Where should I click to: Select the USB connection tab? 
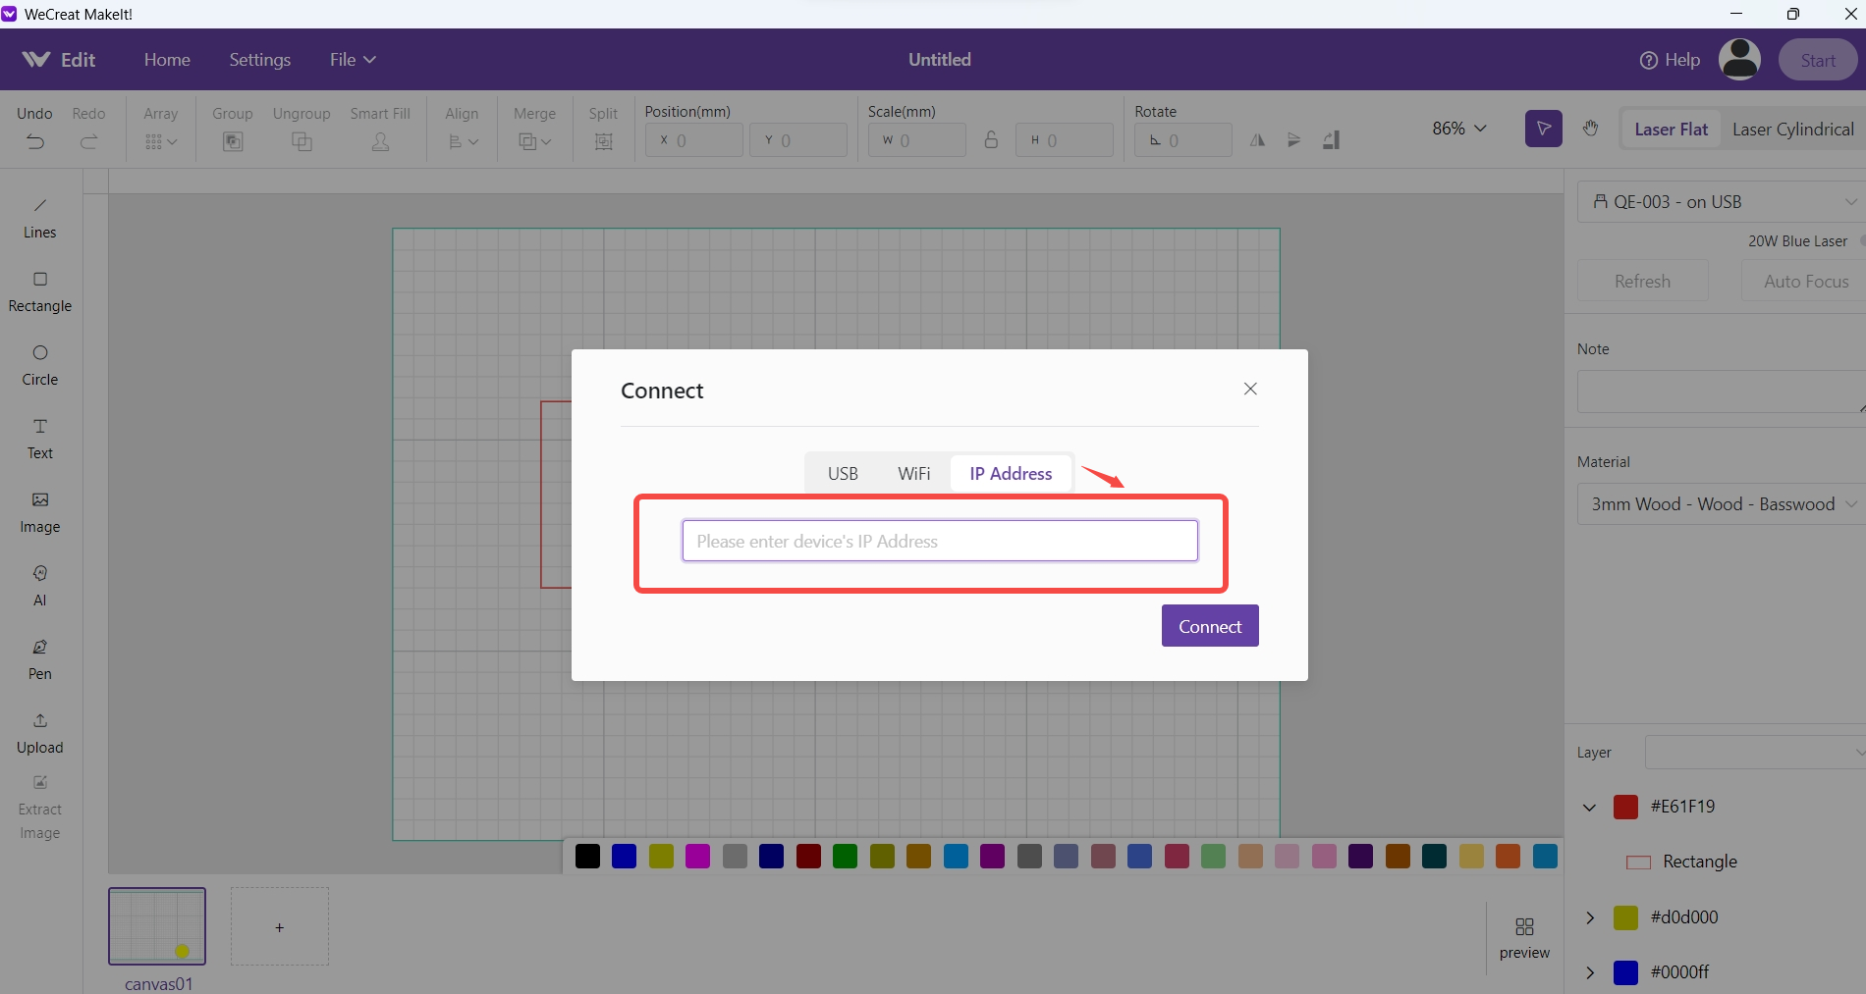[x=843, y=474]
